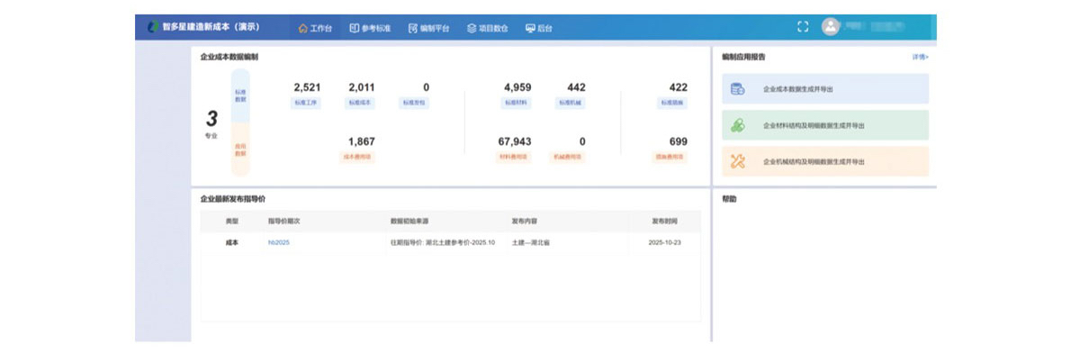
Task: Open the 详情> link in report panel
Action: [920, 57]
